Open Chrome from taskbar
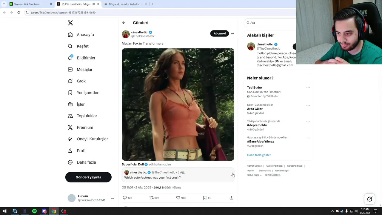 [54, 211]
